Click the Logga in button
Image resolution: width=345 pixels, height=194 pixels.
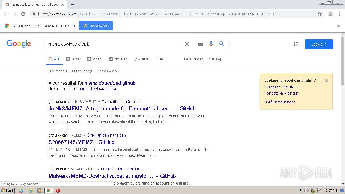(319, 44)
